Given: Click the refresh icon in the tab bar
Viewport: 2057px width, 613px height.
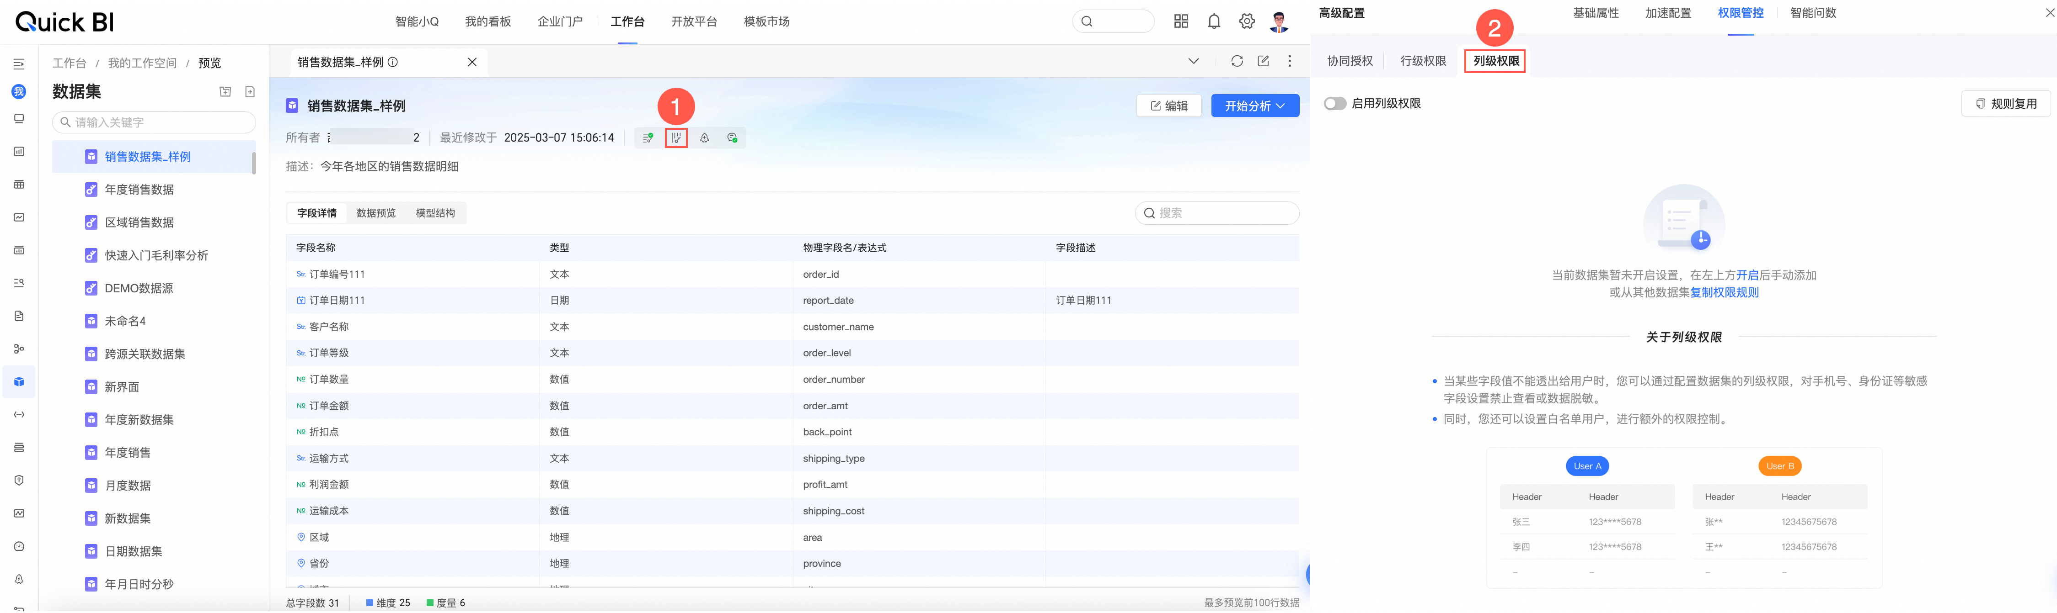Looking at the screenshot, I should 1236,61.
